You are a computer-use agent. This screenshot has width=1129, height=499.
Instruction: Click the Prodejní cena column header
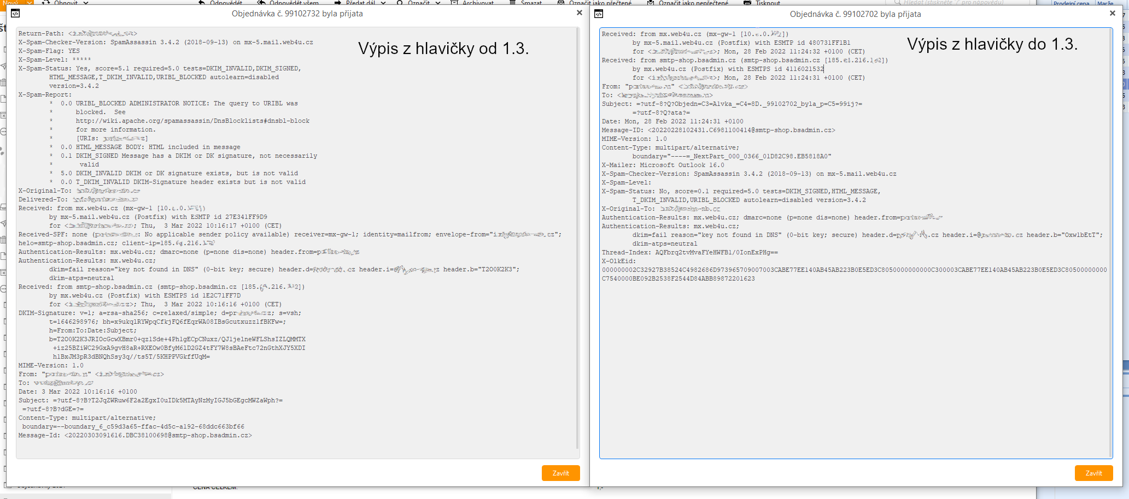pyautogui.click(x=1071, y=3)
